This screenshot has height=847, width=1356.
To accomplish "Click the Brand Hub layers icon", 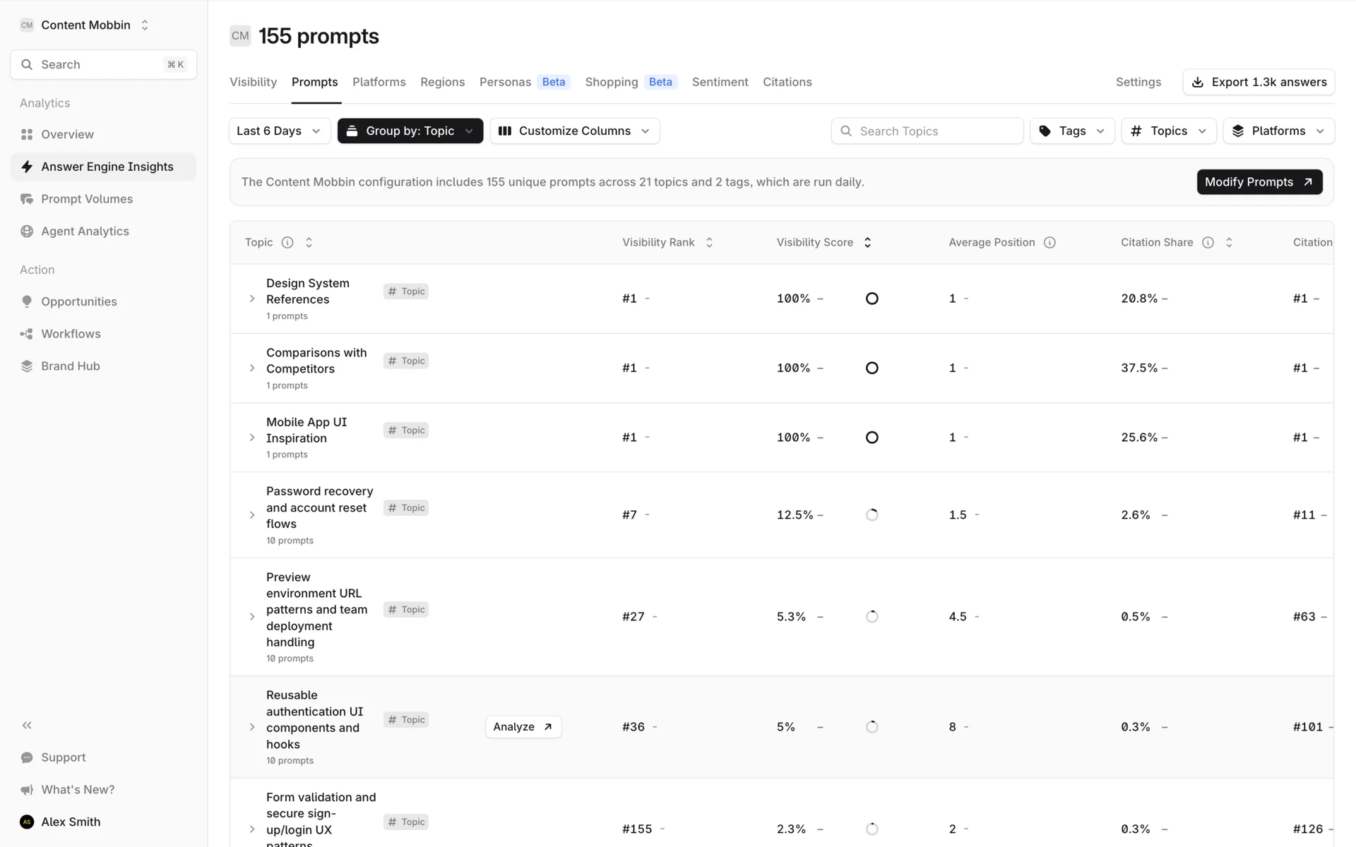I will click(27, 366).
